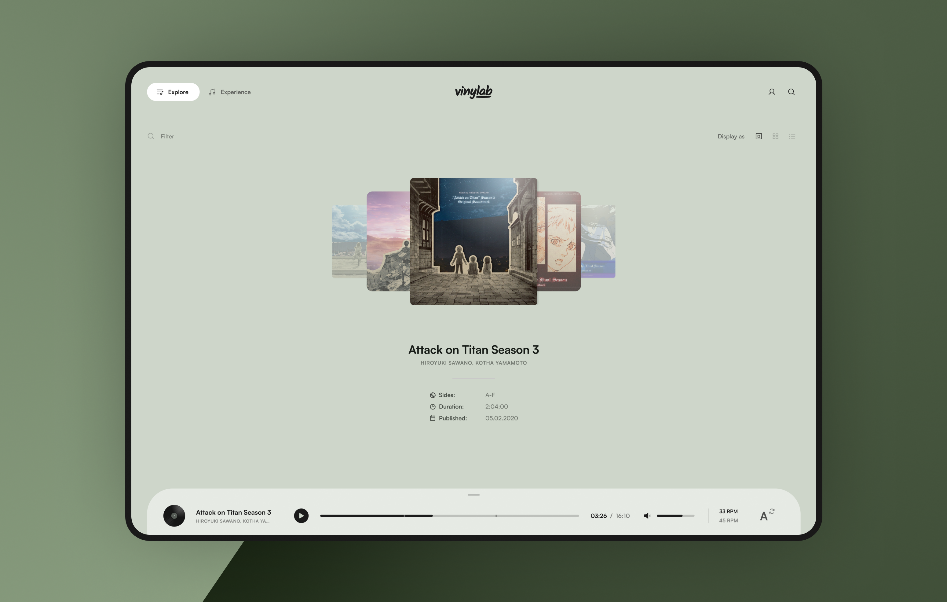Click the Sides vinyl icon
Viewport: 947px width, 602px height.
(x=433, y=395)
